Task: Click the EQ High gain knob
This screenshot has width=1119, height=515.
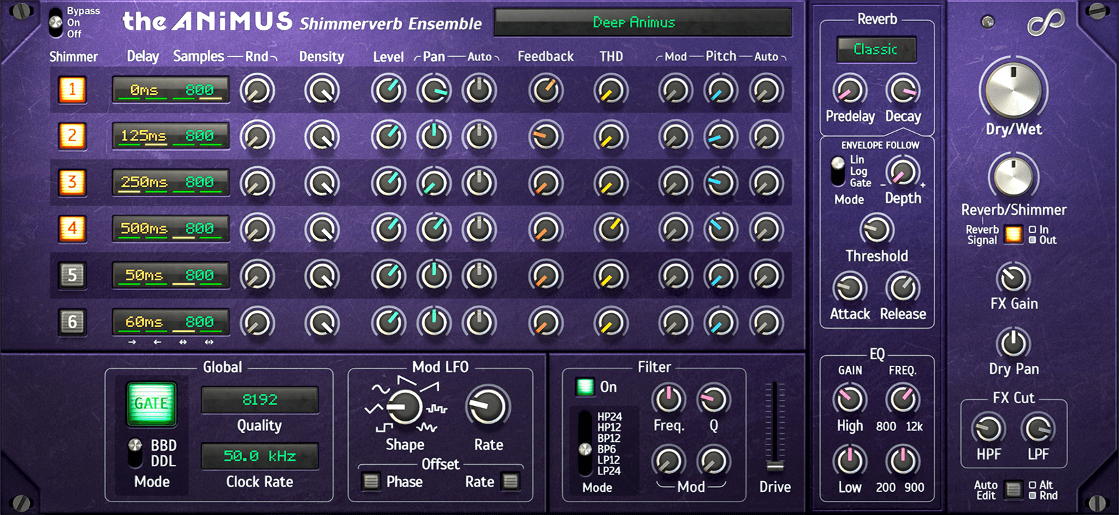Action: (849, 400)
